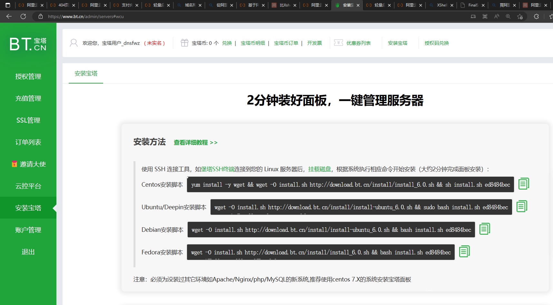Open 授权码兑换 link
The image size is (553, 305).
(437, 43)
